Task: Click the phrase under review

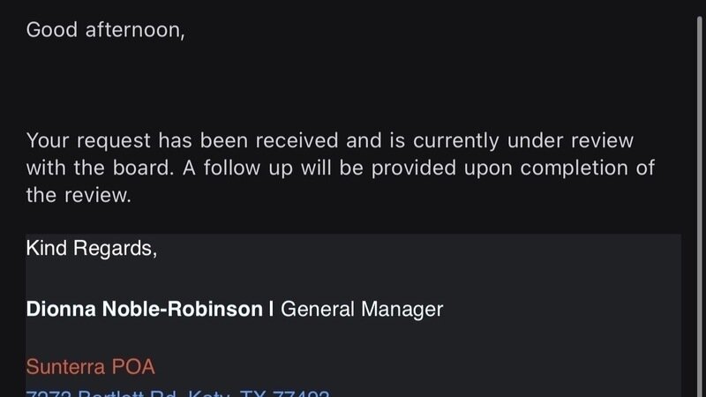Action: click(590, 140)
